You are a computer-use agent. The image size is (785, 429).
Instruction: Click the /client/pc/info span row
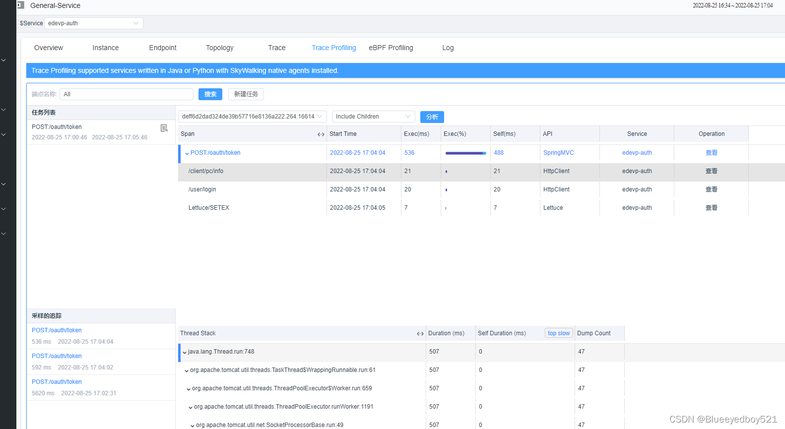pyautogui.click(x=481, y=171)
